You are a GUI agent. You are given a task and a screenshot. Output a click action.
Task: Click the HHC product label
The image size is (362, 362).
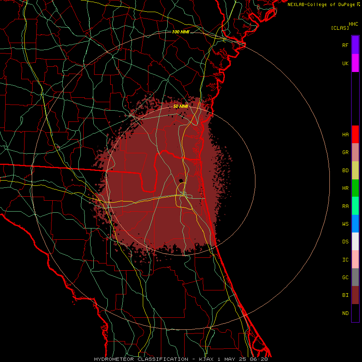(x=354, y=24)
